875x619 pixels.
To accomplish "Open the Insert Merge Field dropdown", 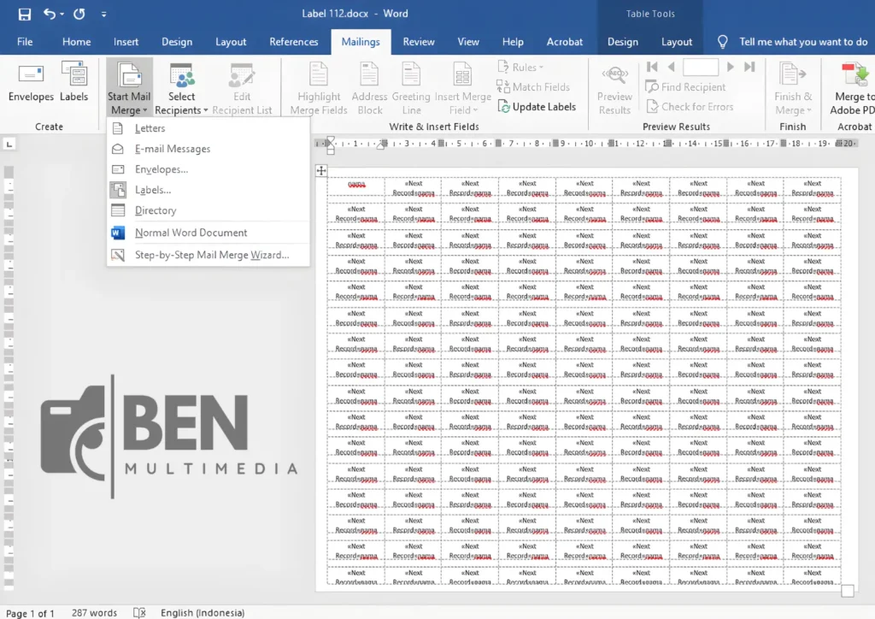I will (x=462, y=85).
